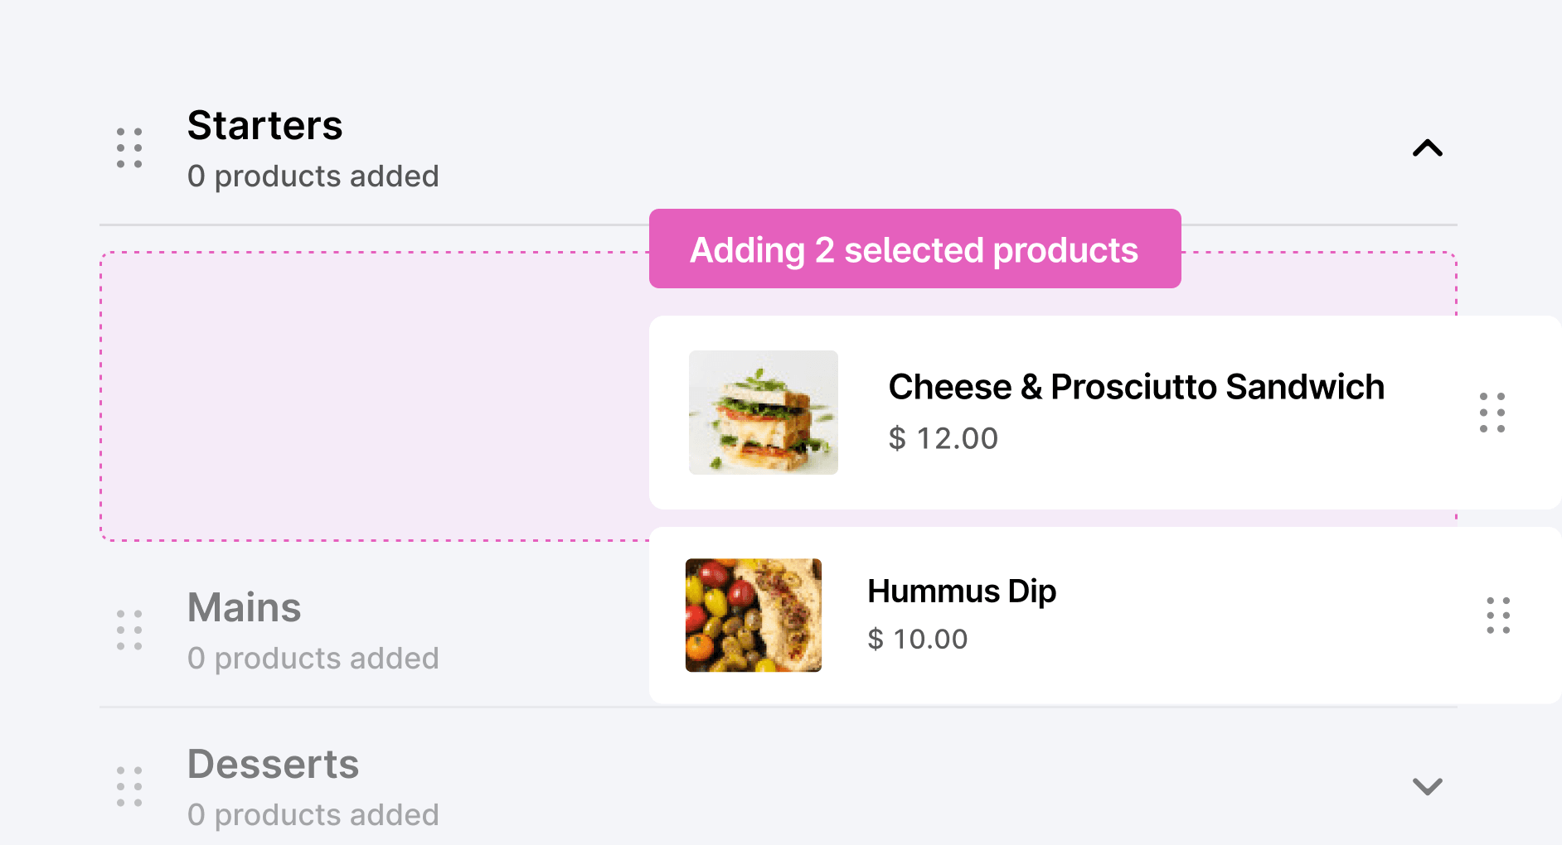Click the Desserts drag handle icon
Viewport: 1562px width, 845px height.
[x=129, y=787]
